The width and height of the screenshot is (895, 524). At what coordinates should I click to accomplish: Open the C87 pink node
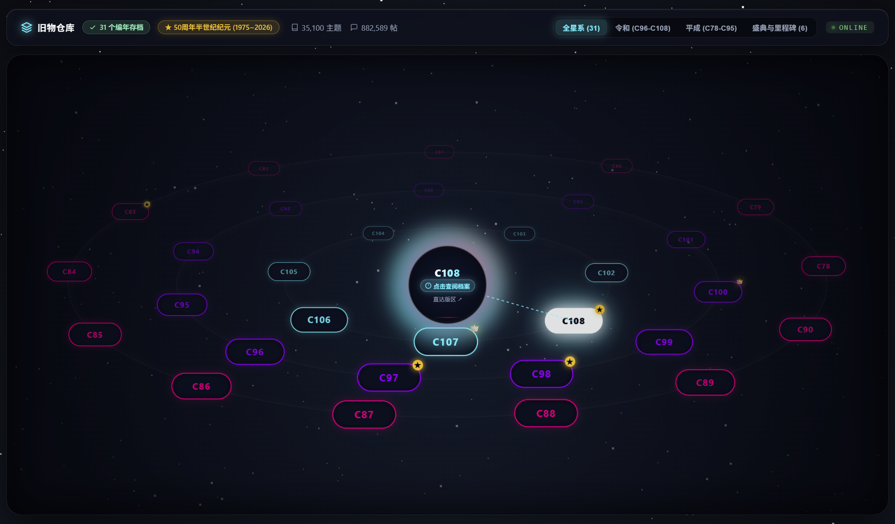coord(364,414)
